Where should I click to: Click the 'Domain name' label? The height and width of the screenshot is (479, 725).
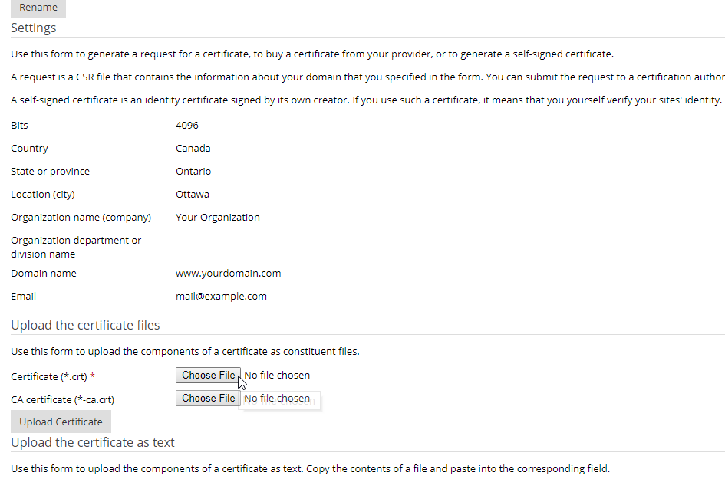pyautogui.click(x=44, y=274)
